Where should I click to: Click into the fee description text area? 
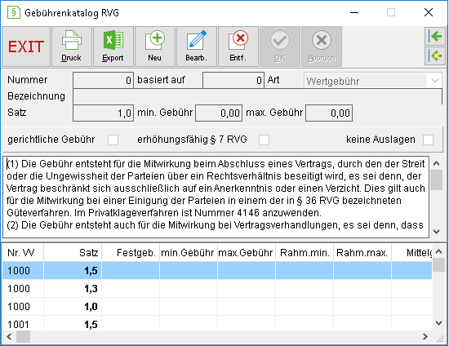[216, 197]
